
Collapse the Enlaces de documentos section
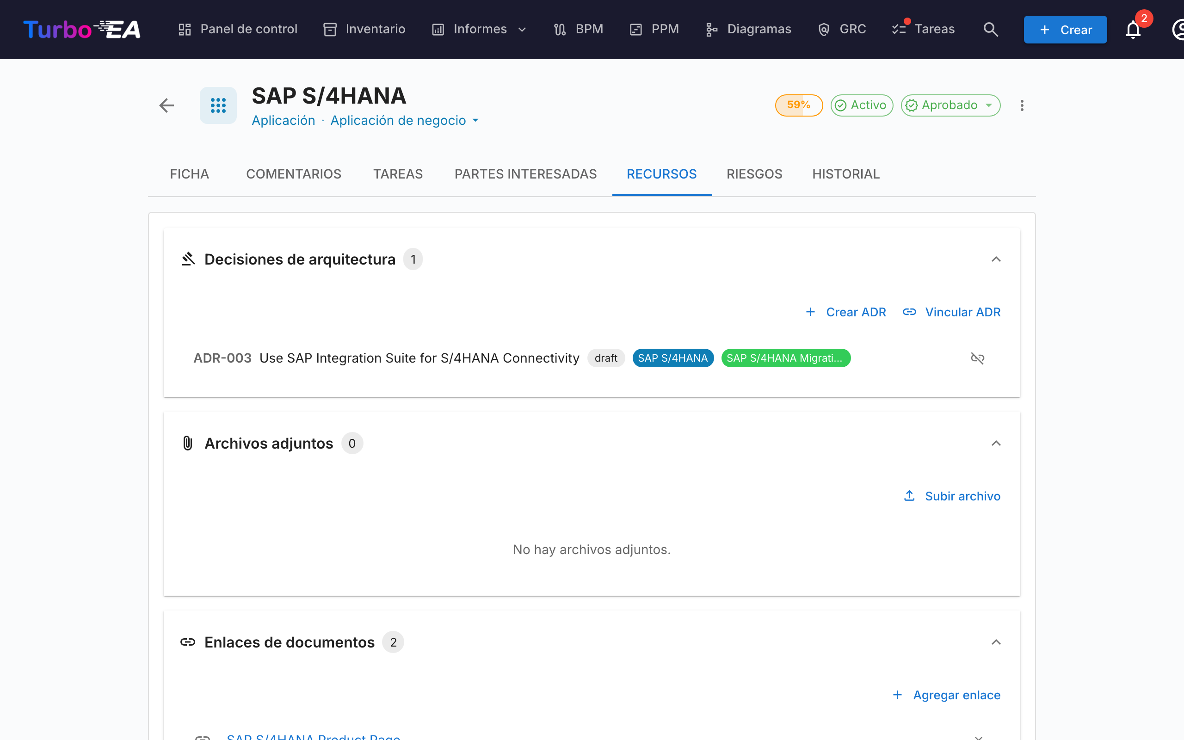tap(996, 642)
